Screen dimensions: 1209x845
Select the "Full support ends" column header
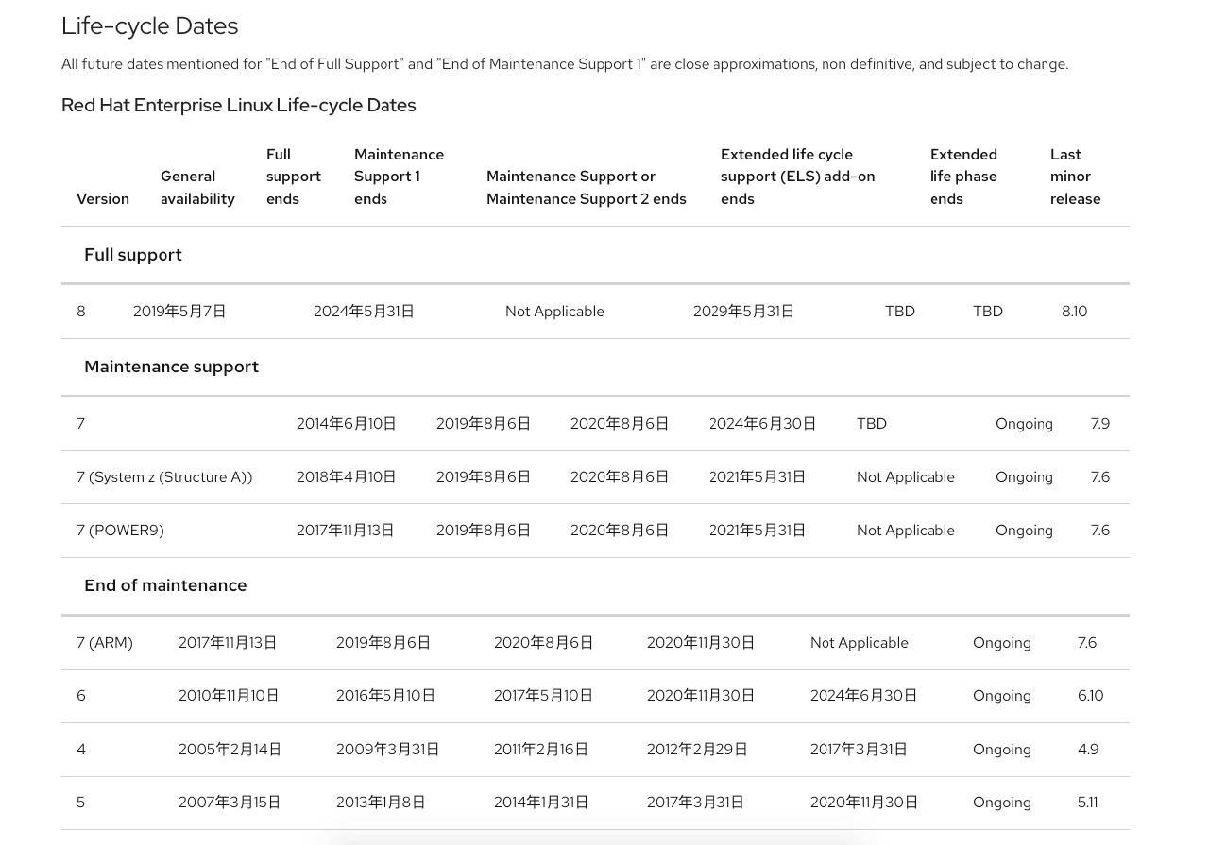pos(293,177)
